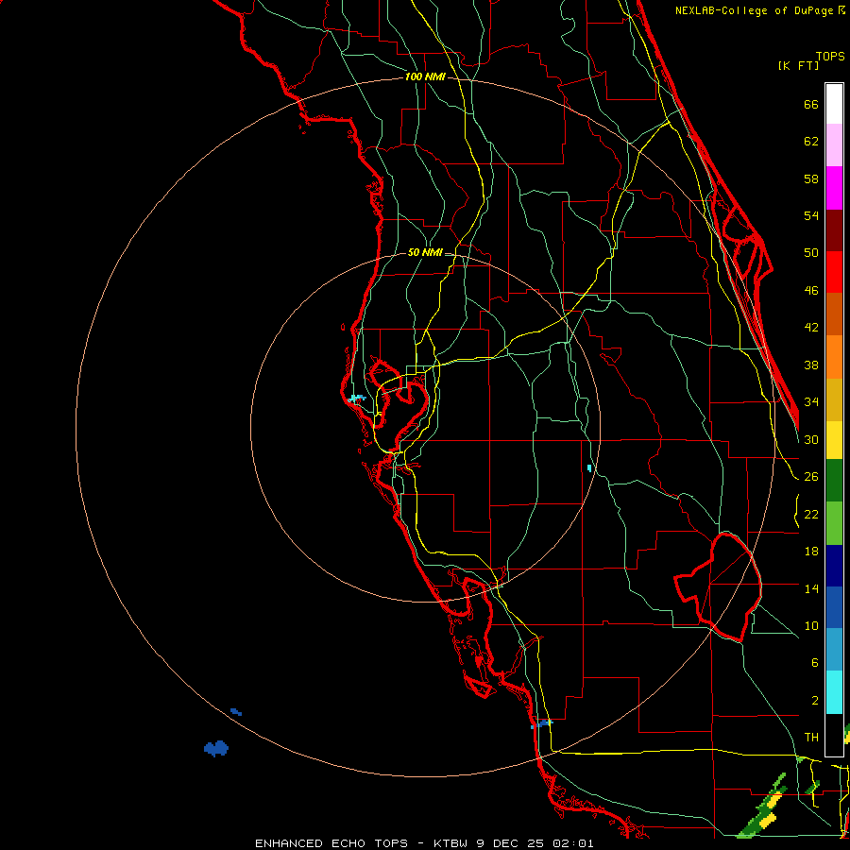Click the 42 value on the legend
850x850 pixels.
point(811,328)
